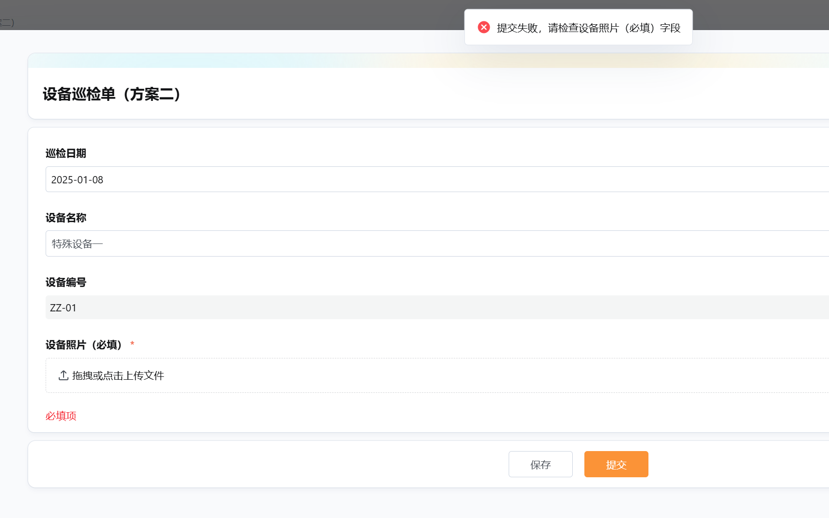Click the 巡检日期 date field

coord(437,179)
